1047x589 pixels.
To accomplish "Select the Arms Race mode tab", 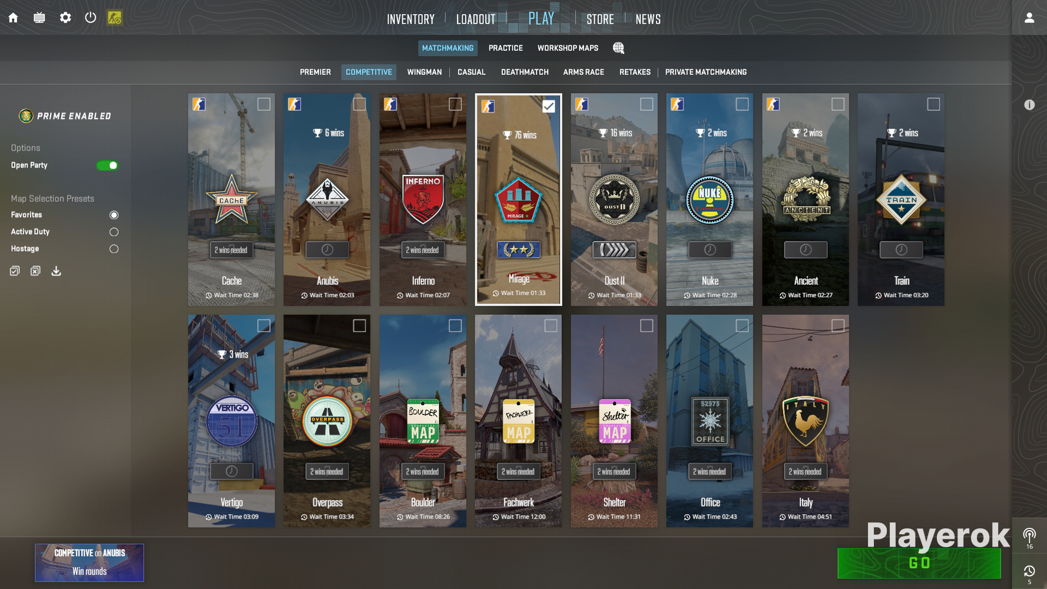I will 584,72.
